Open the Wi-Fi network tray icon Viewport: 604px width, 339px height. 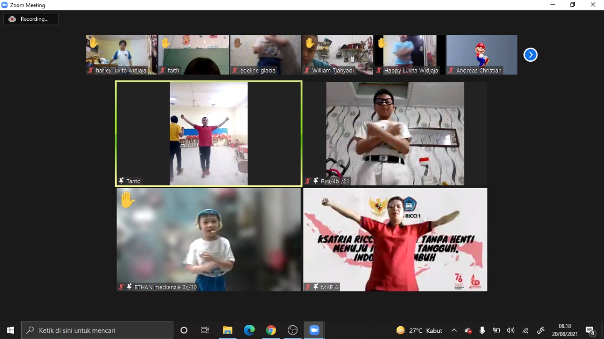click(x=525, y=331)
